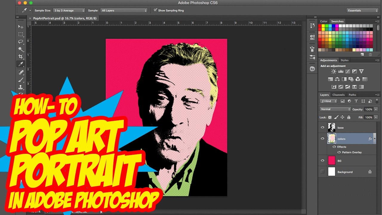382x215 pixels.
Task: Hide the Pattern Overlay effect
Action: [339, 152]
